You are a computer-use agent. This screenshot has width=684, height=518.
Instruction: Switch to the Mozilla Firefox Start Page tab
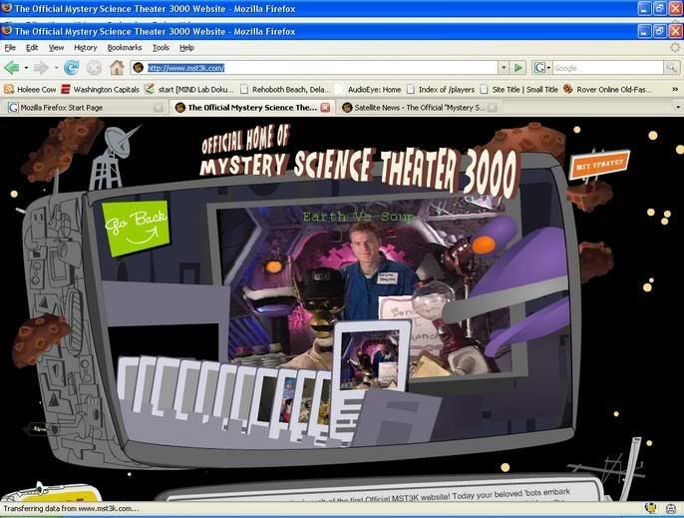pos(85,108)
